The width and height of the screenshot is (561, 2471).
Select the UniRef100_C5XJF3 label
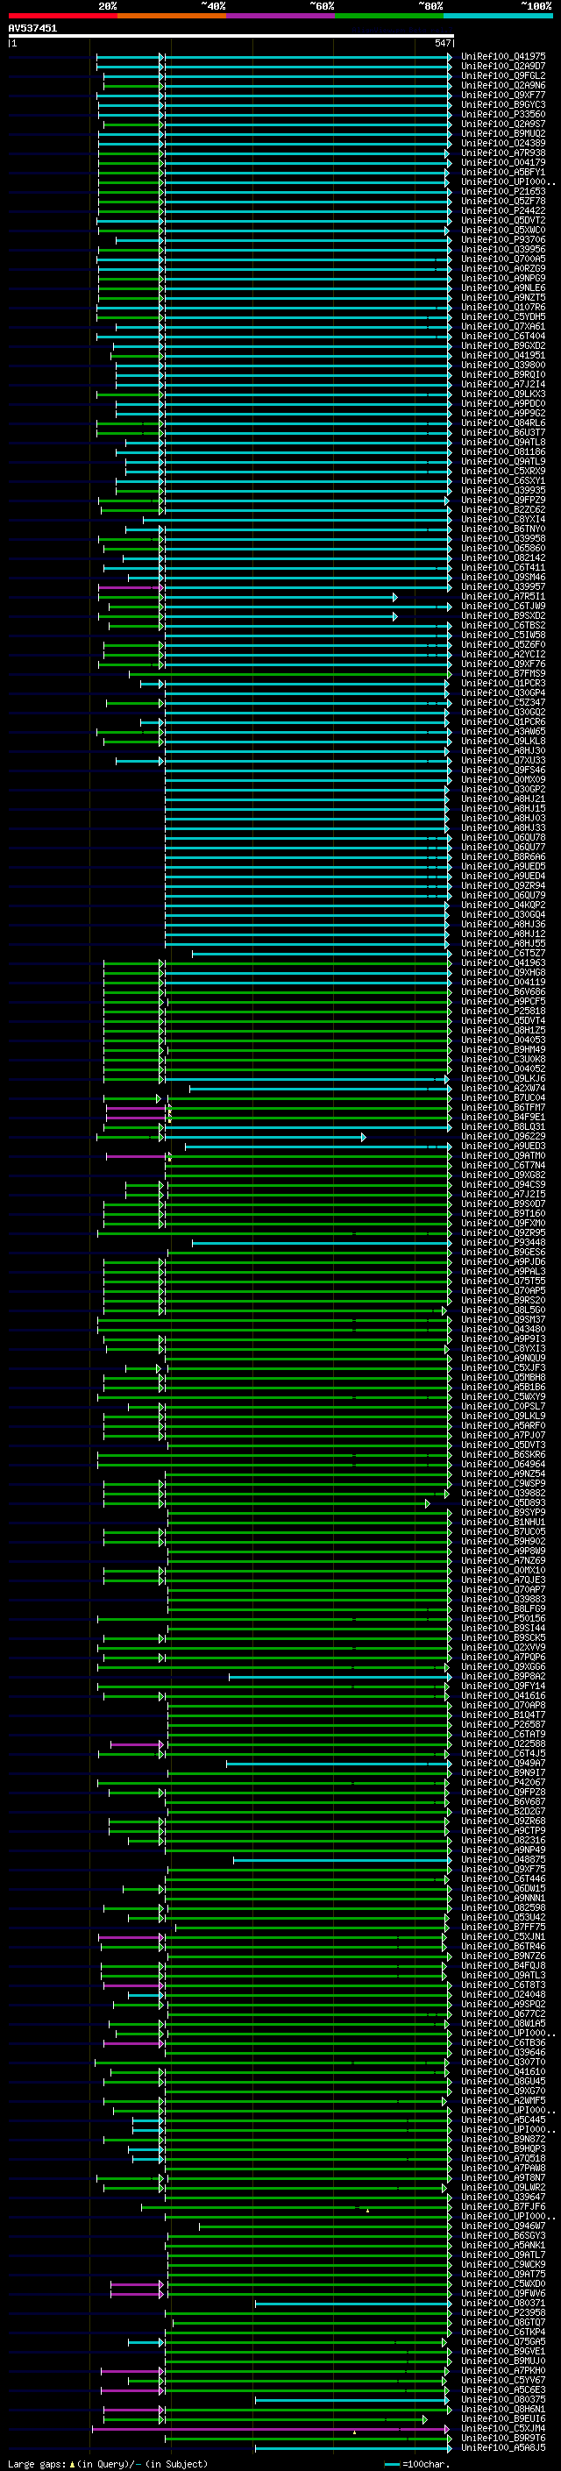click(503, 1368)
